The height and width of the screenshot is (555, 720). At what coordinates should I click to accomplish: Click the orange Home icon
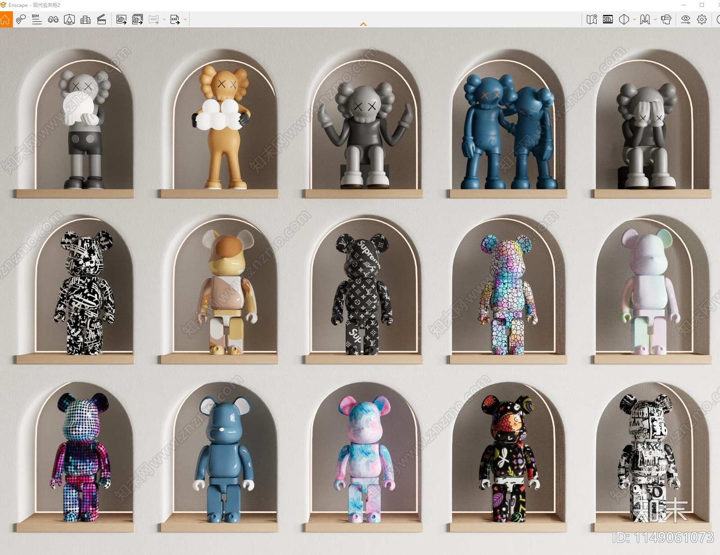(x=5, y=19)
